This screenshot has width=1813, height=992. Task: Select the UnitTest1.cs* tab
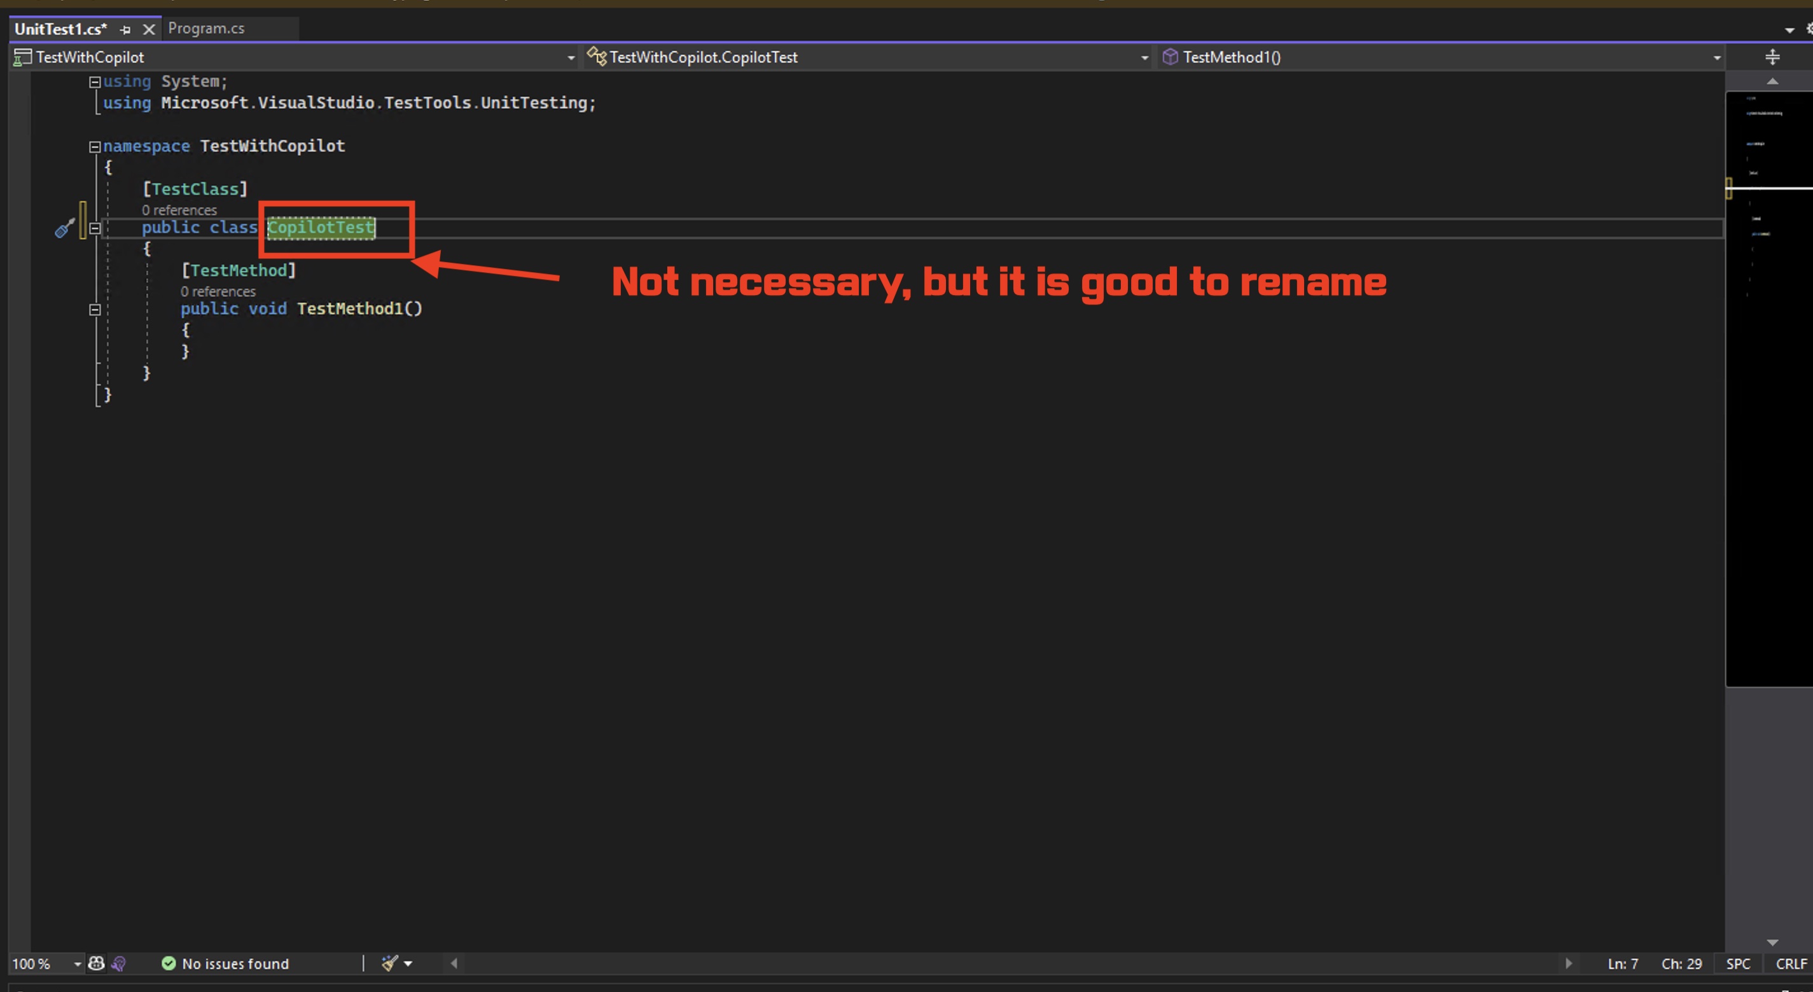pos(60,29)
